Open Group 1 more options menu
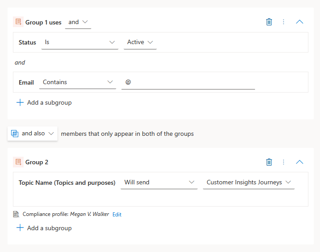The image size is (320, 252). [x=284, y=22]
